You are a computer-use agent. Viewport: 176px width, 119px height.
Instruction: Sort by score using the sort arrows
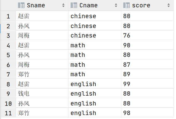tap(169, 5)
